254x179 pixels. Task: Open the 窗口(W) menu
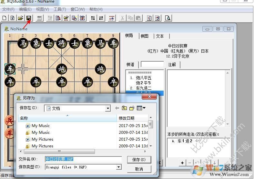77,9
